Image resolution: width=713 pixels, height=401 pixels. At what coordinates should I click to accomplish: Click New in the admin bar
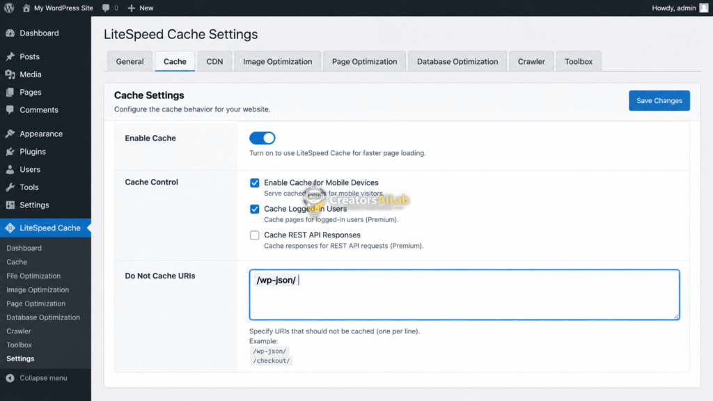click(146, 8)
